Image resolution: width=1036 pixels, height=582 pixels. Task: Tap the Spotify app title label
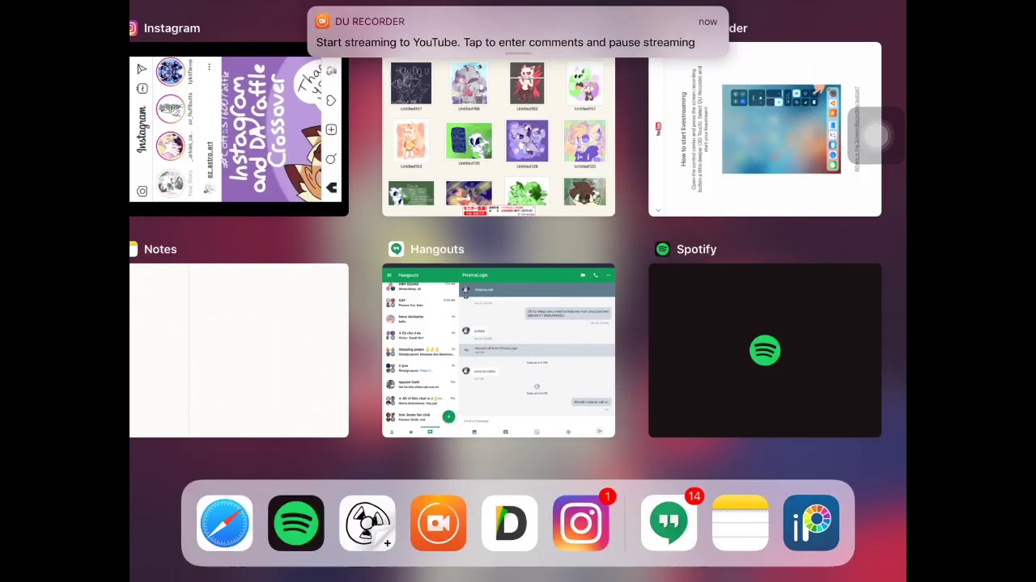tap(696, 249)
